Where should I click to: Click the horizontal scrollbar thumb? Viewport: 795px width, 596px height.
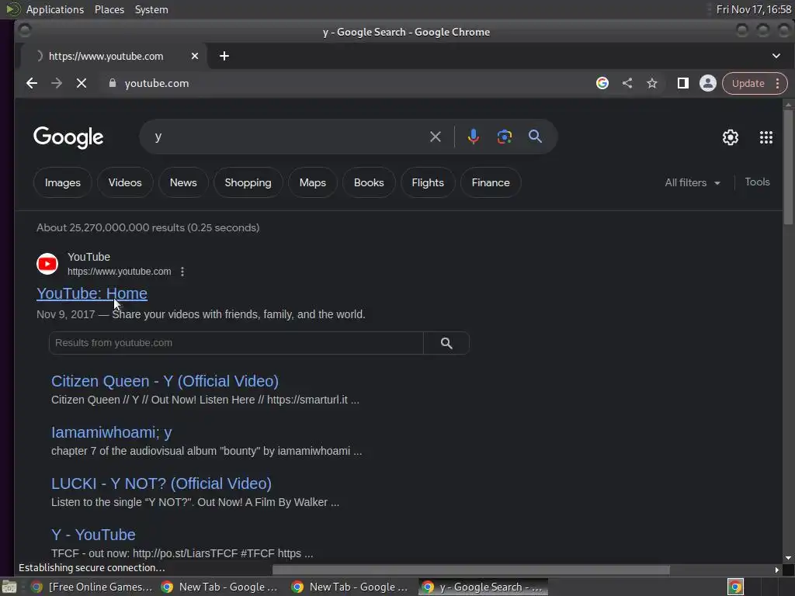471,570
